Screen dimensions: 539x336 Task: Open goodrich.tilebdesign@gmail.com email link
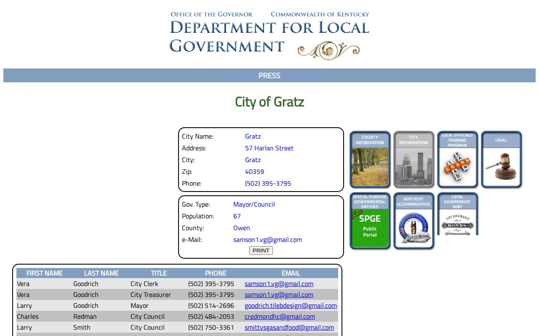tap(291, 306)
